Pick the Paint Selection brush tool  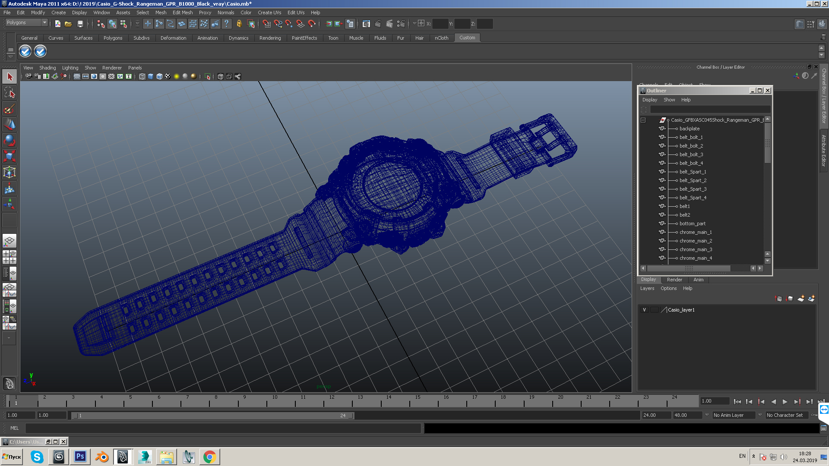click(9, 108)
